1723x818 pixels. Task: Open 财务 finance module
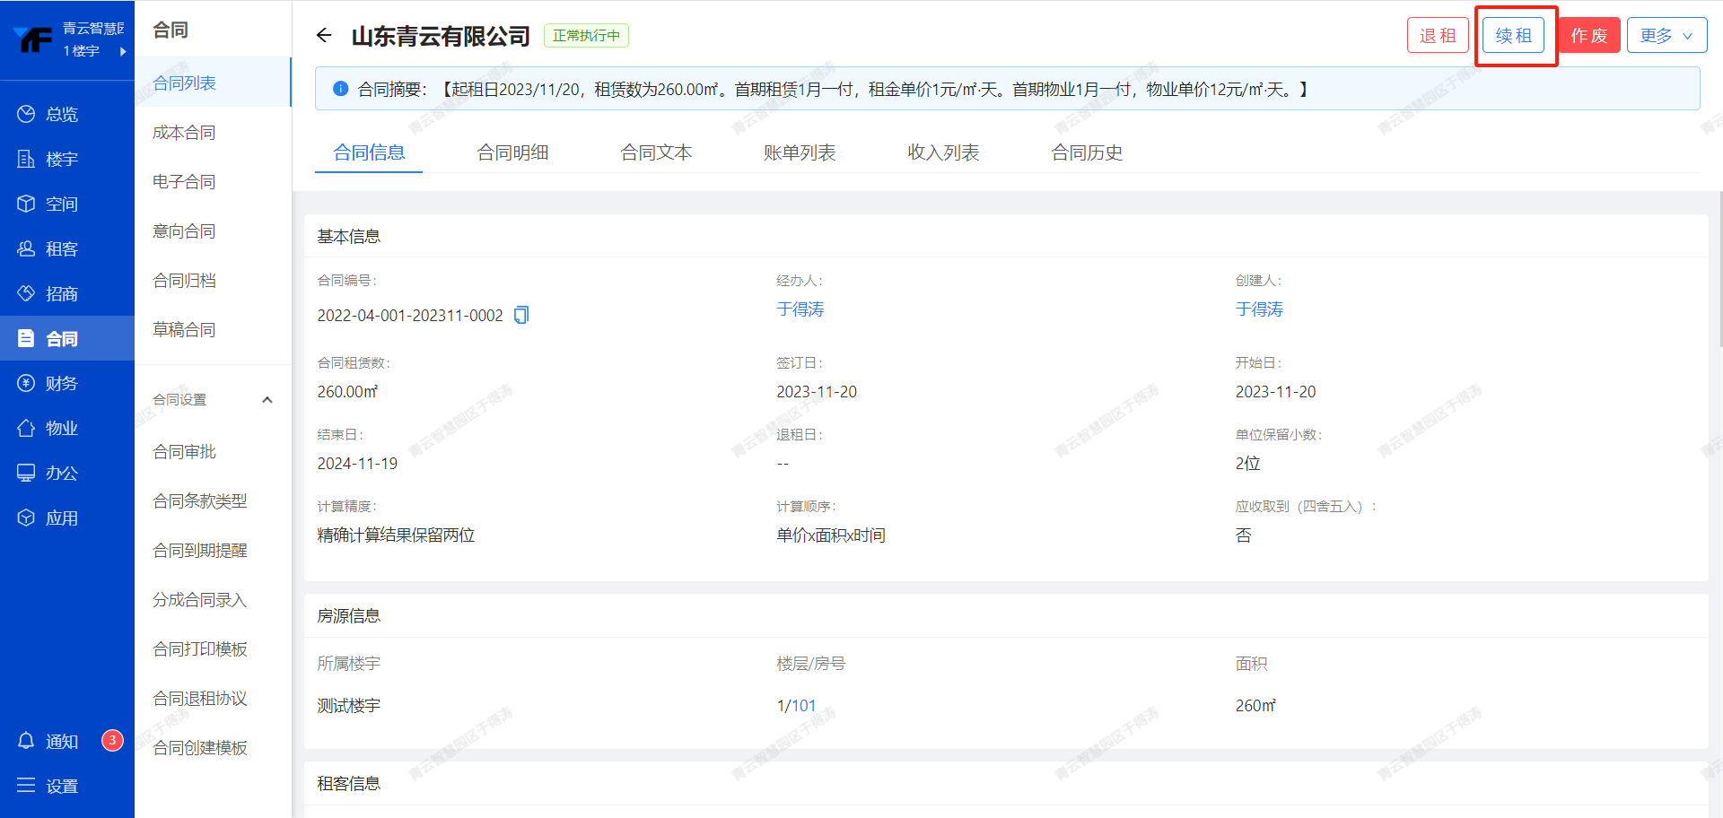(x=61, y=383)
